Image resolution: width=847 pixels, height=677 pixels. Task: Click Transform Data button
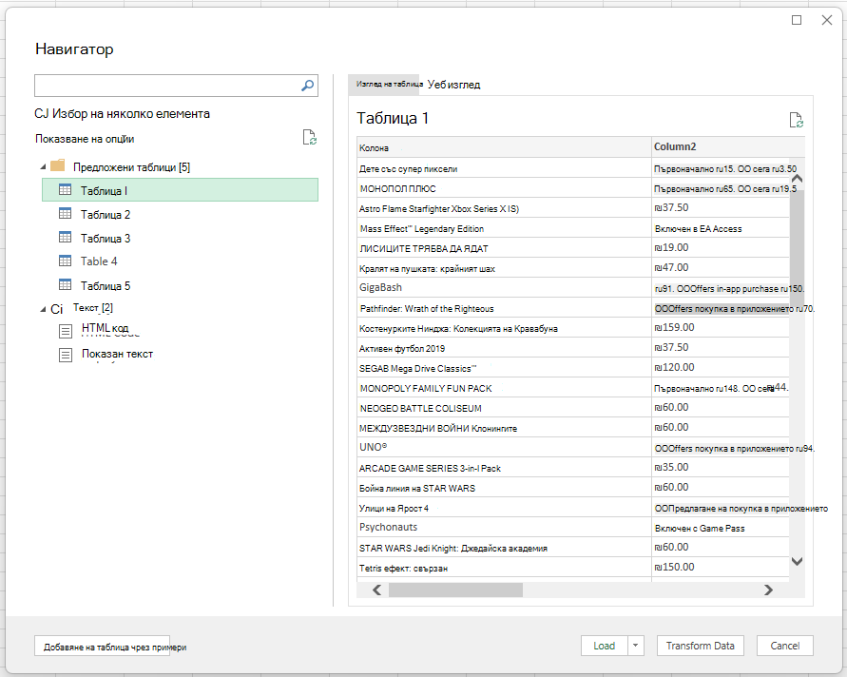700,646
